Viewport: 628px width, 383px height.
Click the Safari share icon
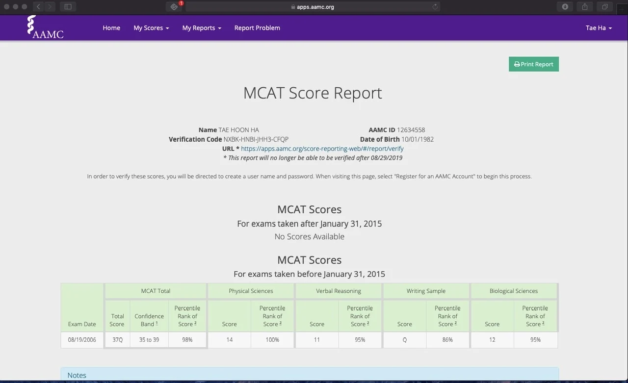click(x=584, y=6)
